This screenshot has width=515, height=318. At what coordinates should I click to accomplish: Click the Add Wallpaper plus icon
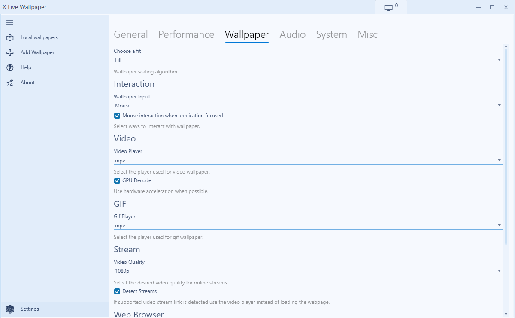coord(10,52)
